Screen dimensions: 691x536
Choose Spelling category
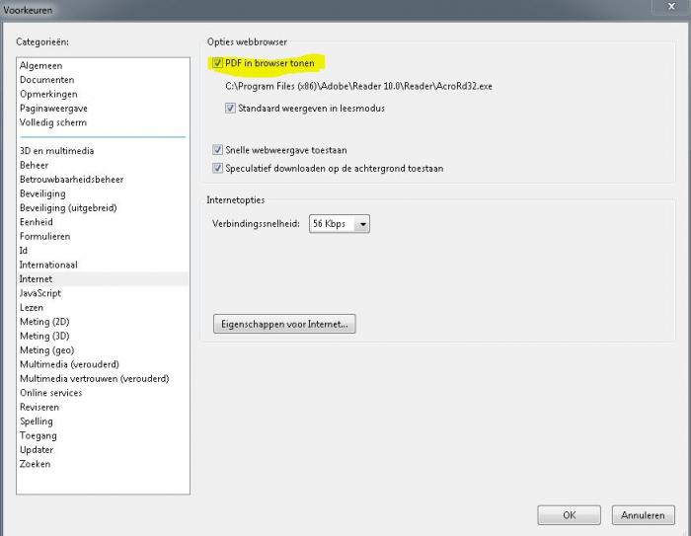[37, 421]
